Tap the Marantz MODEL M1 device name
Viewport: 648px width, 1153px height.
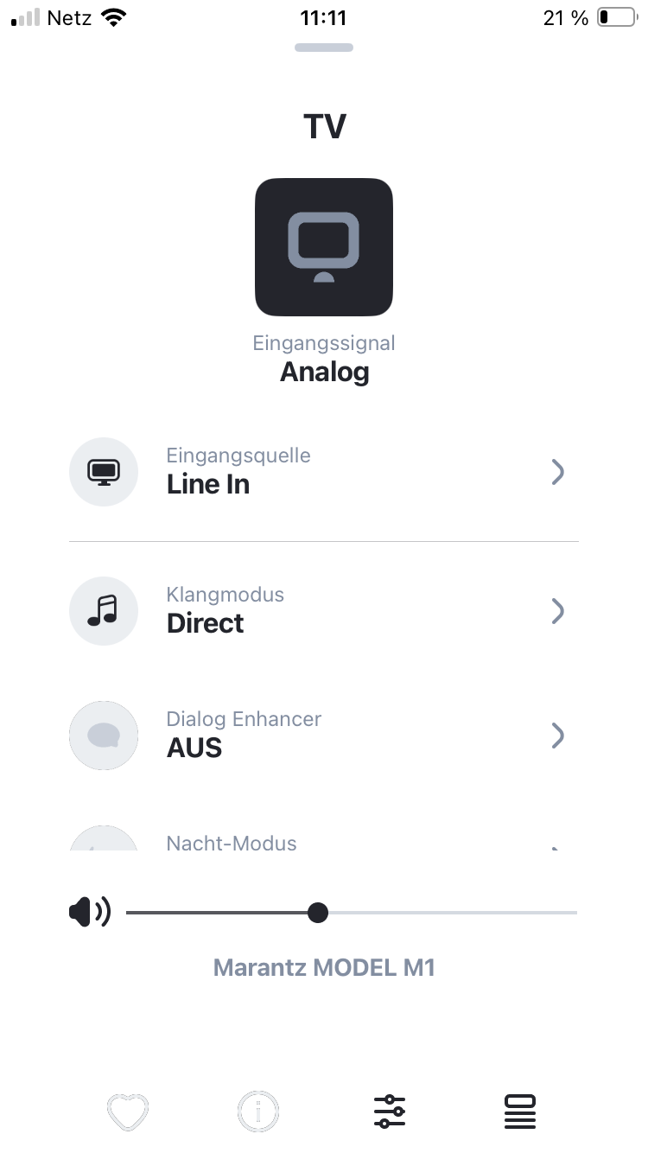(324, 967)
